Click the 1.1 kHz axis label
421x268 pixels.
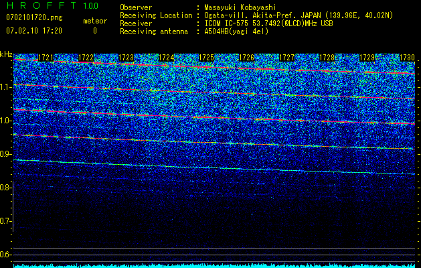coord(6,87)
